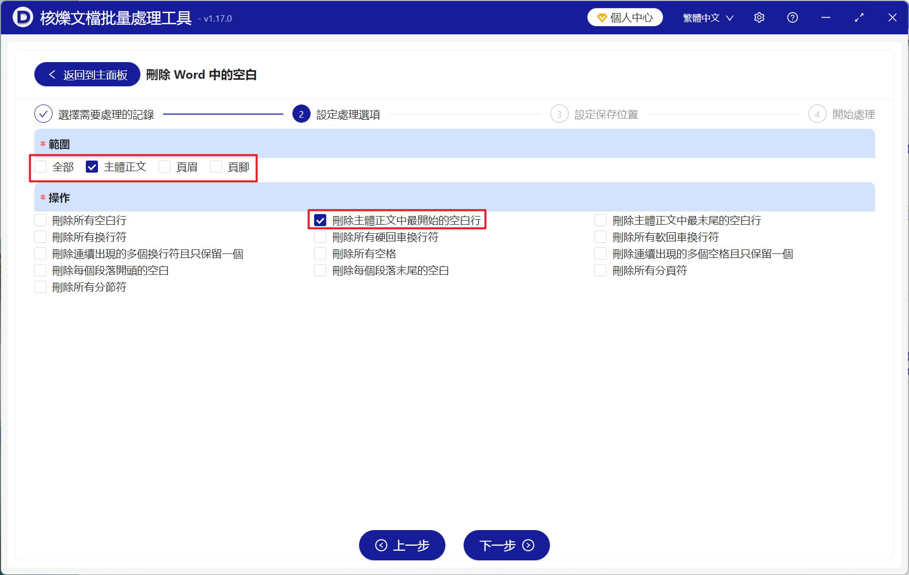Disable 刪除主體正文中最開始的空白行 option
Screen dimensions: 909x575
click(320, 220)
